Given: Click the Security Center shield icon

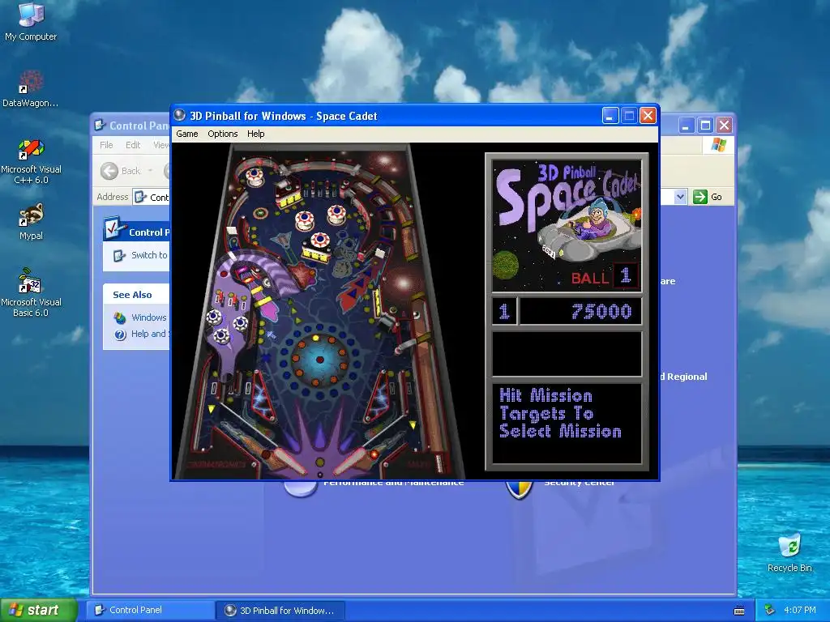Looking at the screenshot, I should click(x=519, y=490).
